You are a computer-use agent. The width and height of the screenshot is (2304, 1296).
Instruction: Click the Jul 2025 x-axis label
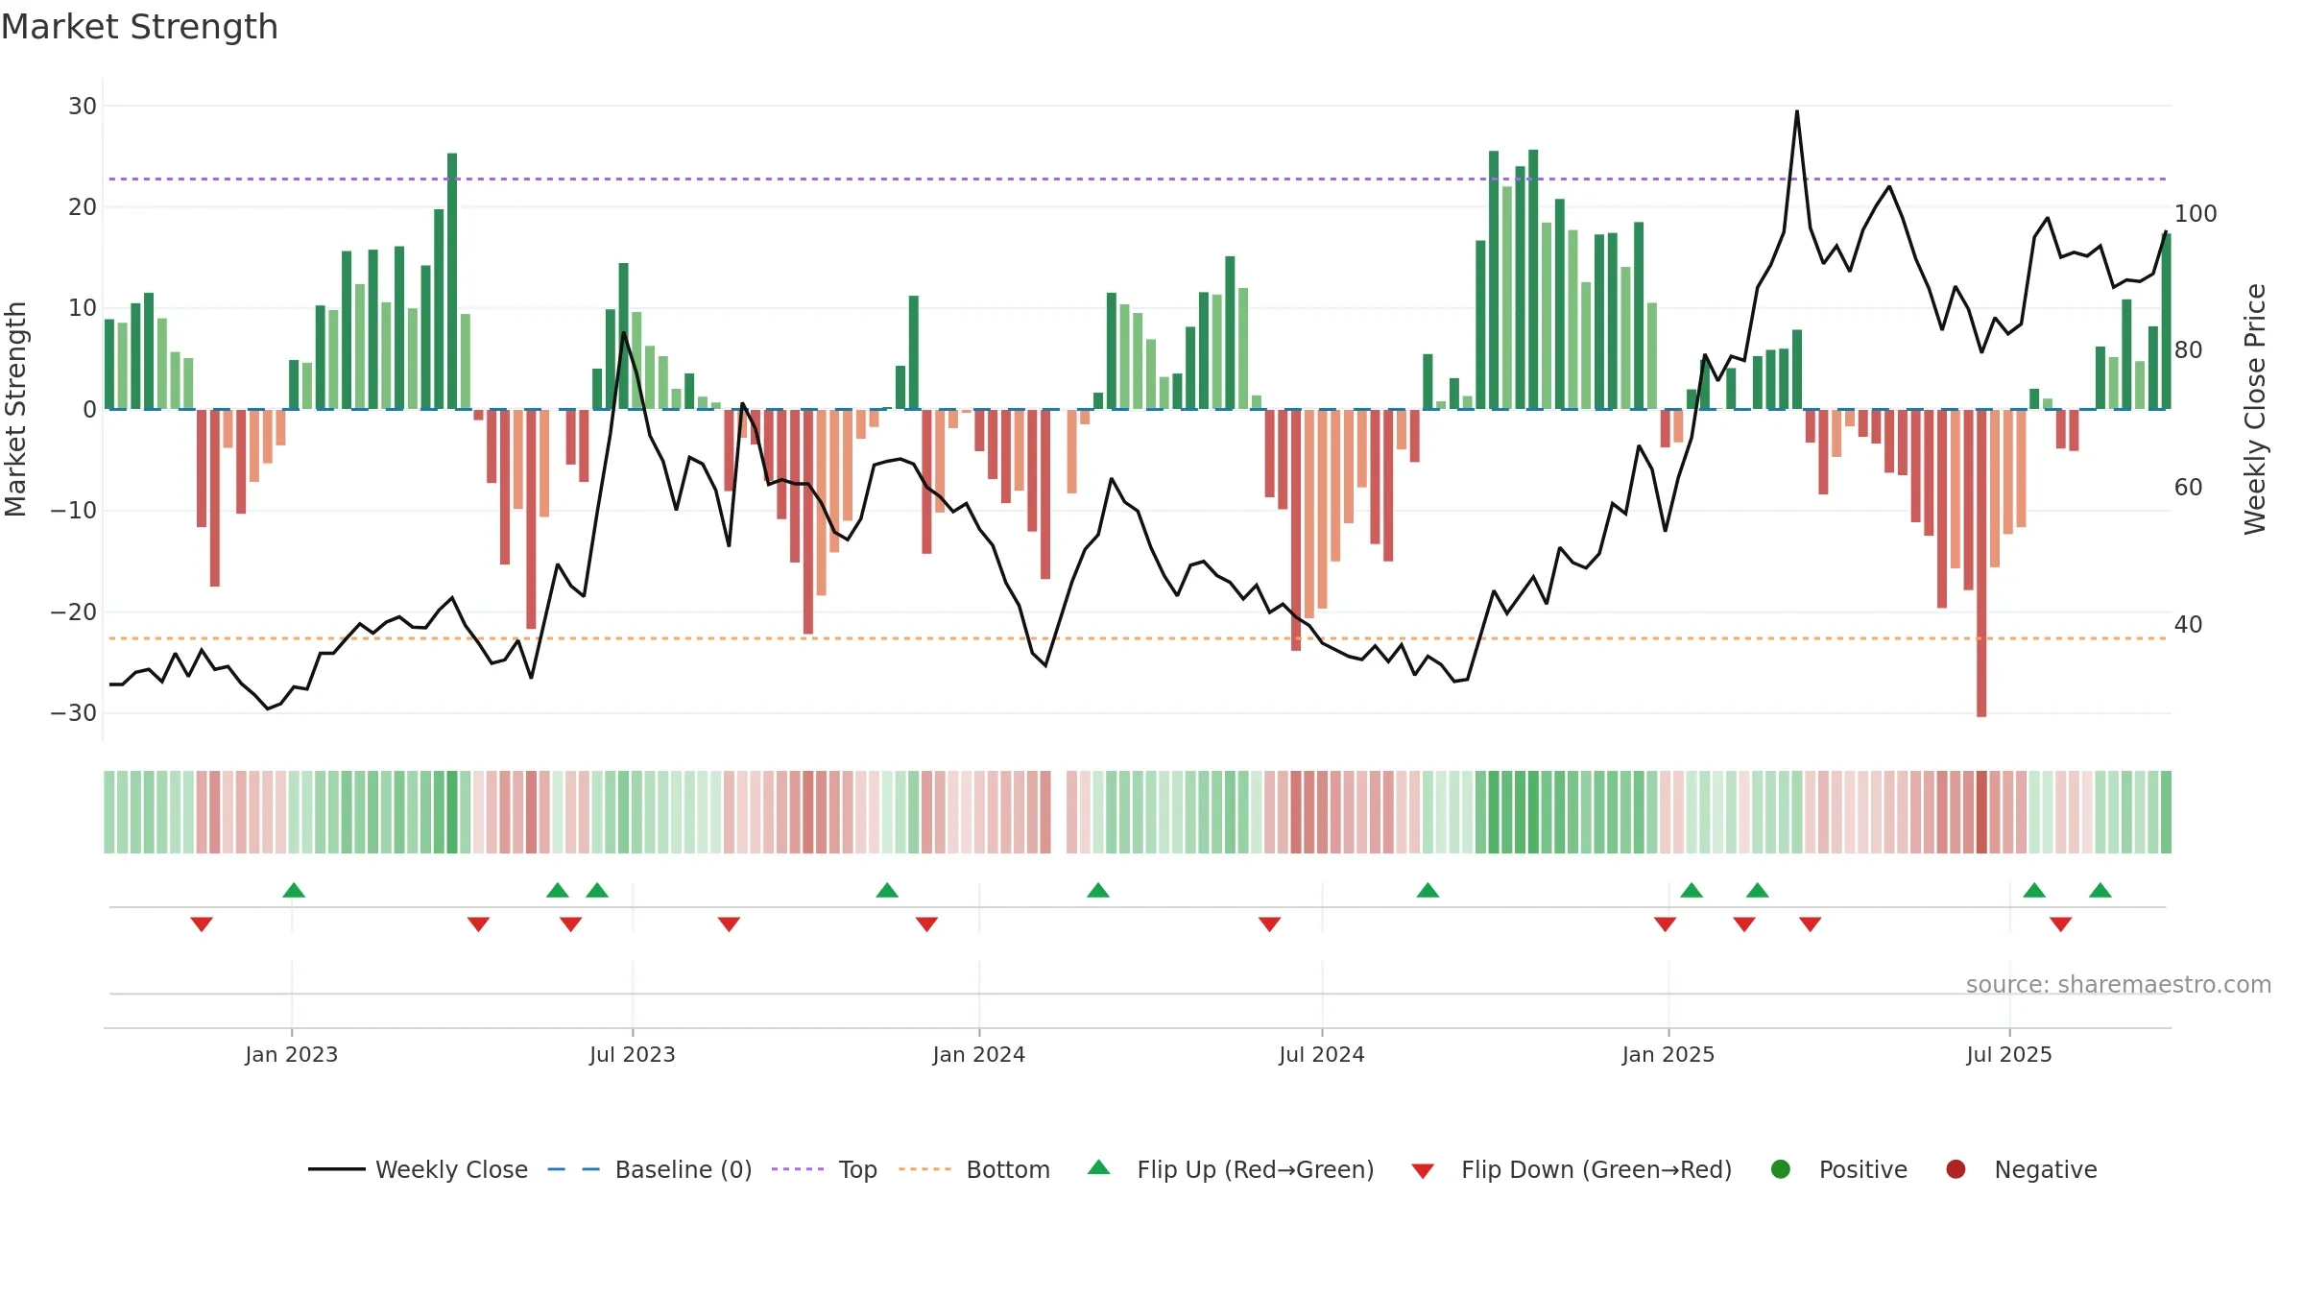2009,1055
